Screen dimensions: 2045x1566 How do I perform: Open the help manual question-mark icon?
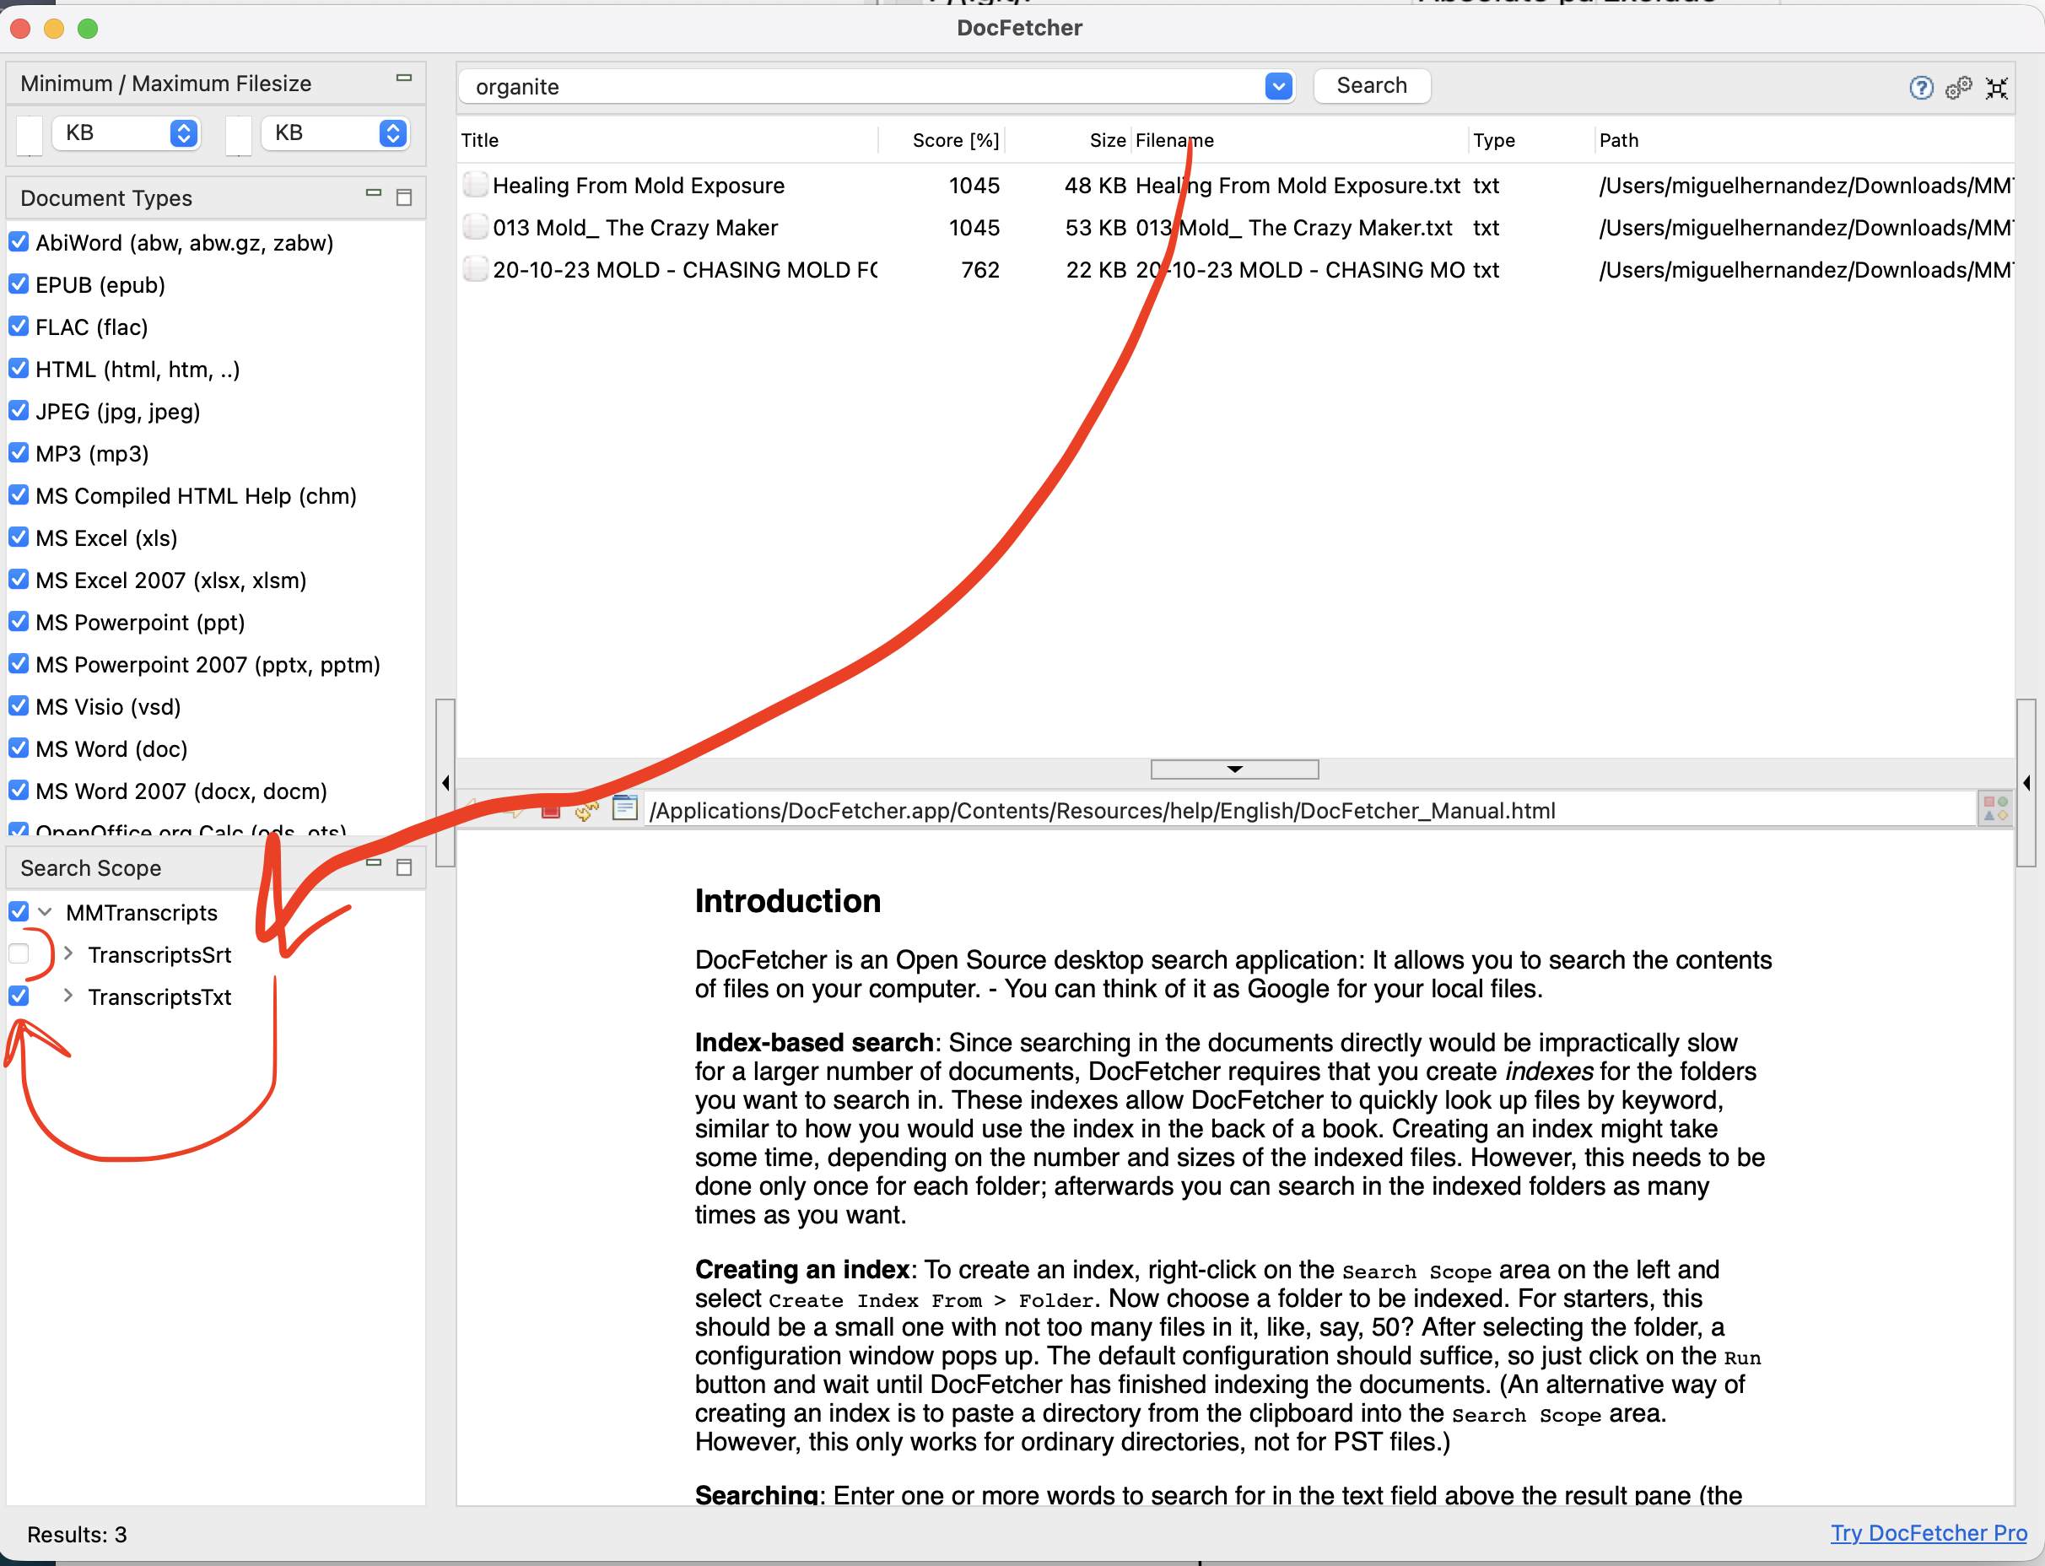pyautogui.click(x=1920, y=88)
